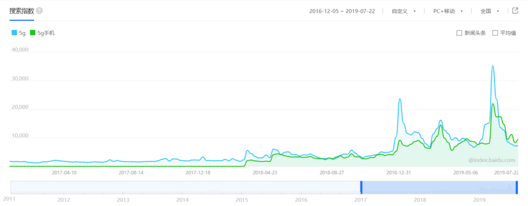The width and height of the screenshot is (528, 206).
Task: Click the @index.baidu.com watermark
Action: [x=491, y=160]
